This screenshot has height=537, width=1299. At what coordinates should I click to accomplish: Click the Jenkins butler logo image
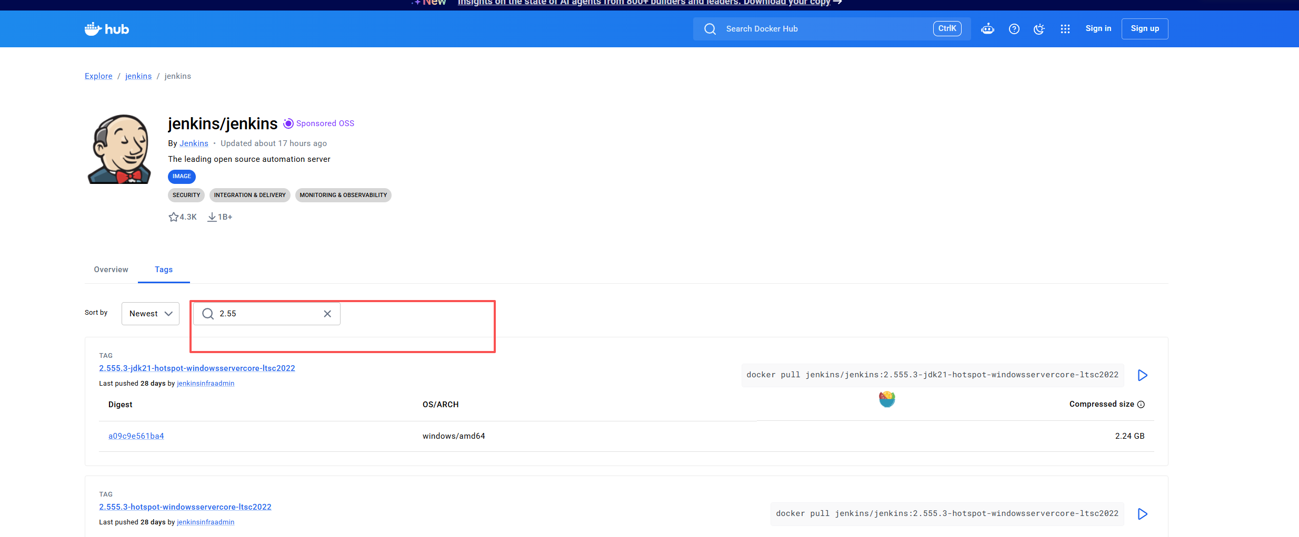119,149
